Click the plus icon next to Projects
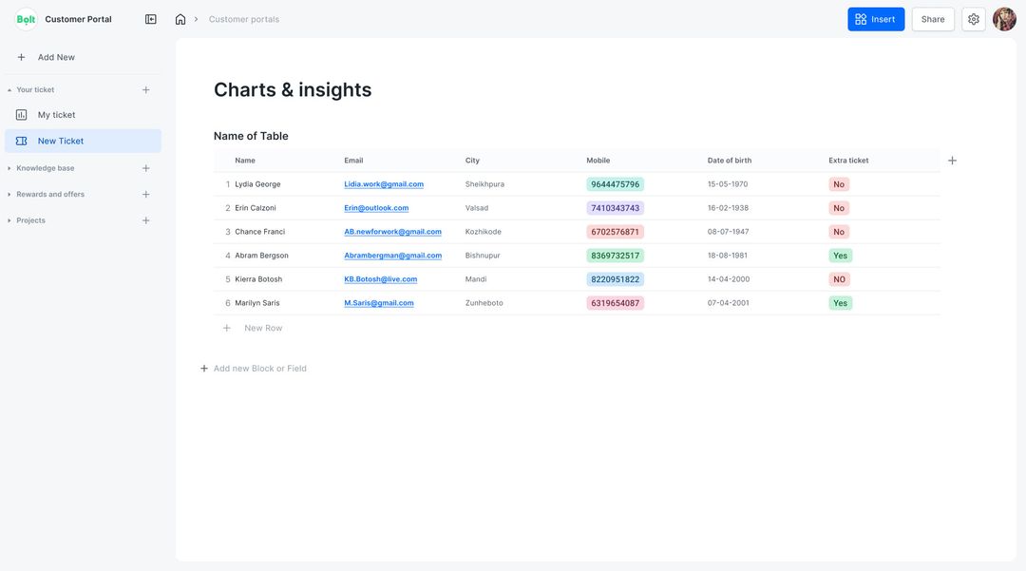 tap(143, 218)
